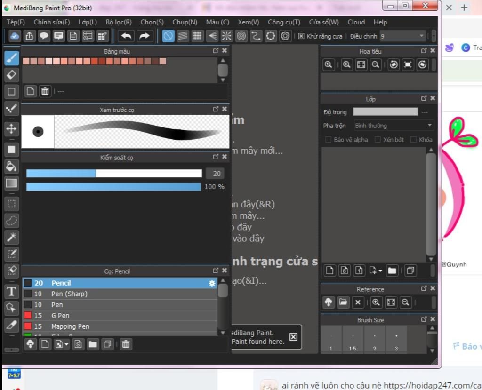
Task: Select the Eraser tool in left toolbar
Action: pos(12,74)
